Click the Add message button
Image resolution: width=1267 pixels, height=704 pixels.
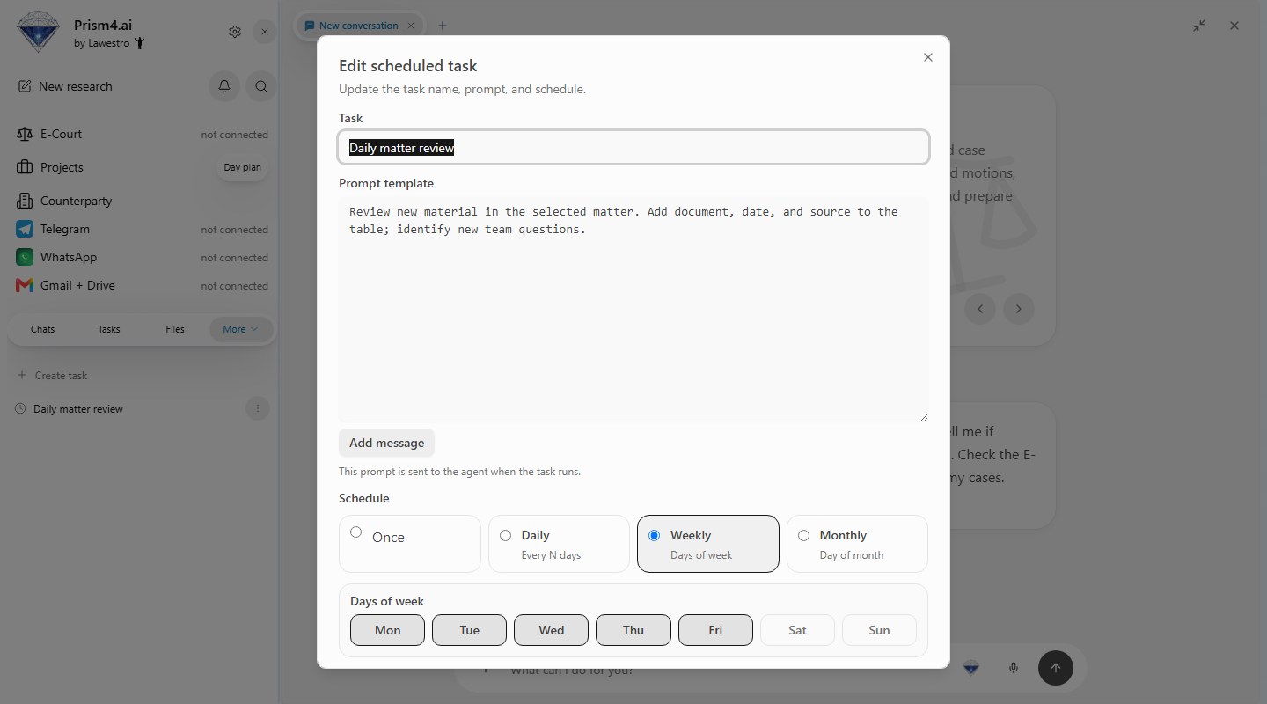coord(386,443)
